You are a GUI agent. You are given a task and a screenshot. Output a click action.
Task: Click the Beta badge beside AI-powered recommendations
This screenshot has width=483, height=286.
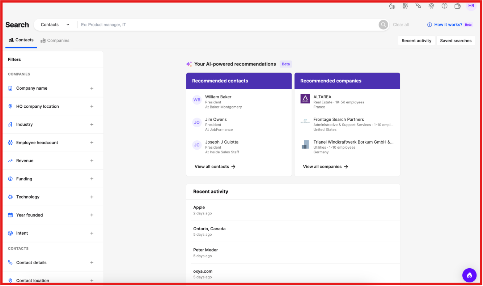pos(286,64)
